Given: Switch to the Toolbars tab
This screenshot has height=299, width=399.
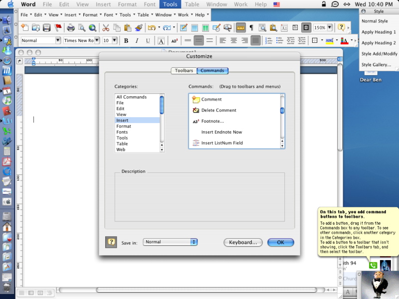Looking at the screenshot, I should click(184, 71).
